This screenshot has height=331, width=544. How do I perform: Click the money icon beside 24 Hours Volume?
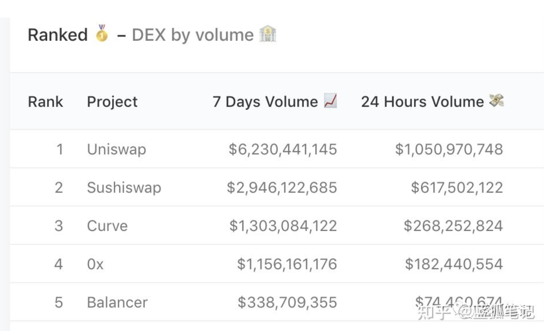pyautogui.click(x=497, y=101)
